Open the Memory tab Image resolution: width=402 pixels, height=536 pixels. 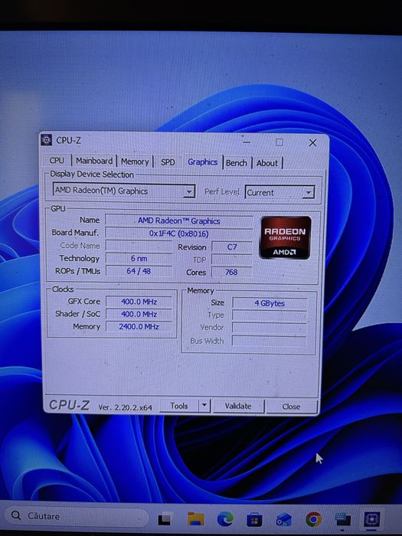135,162
